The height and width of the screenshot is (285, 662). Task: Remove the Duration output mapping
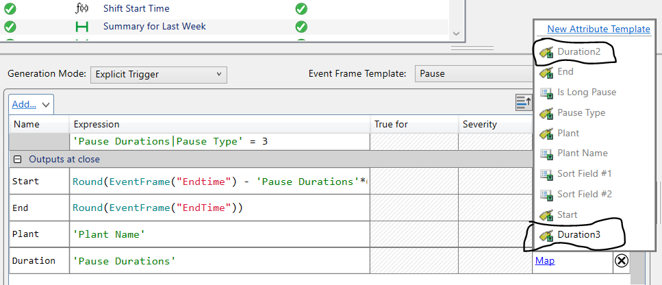621,260
